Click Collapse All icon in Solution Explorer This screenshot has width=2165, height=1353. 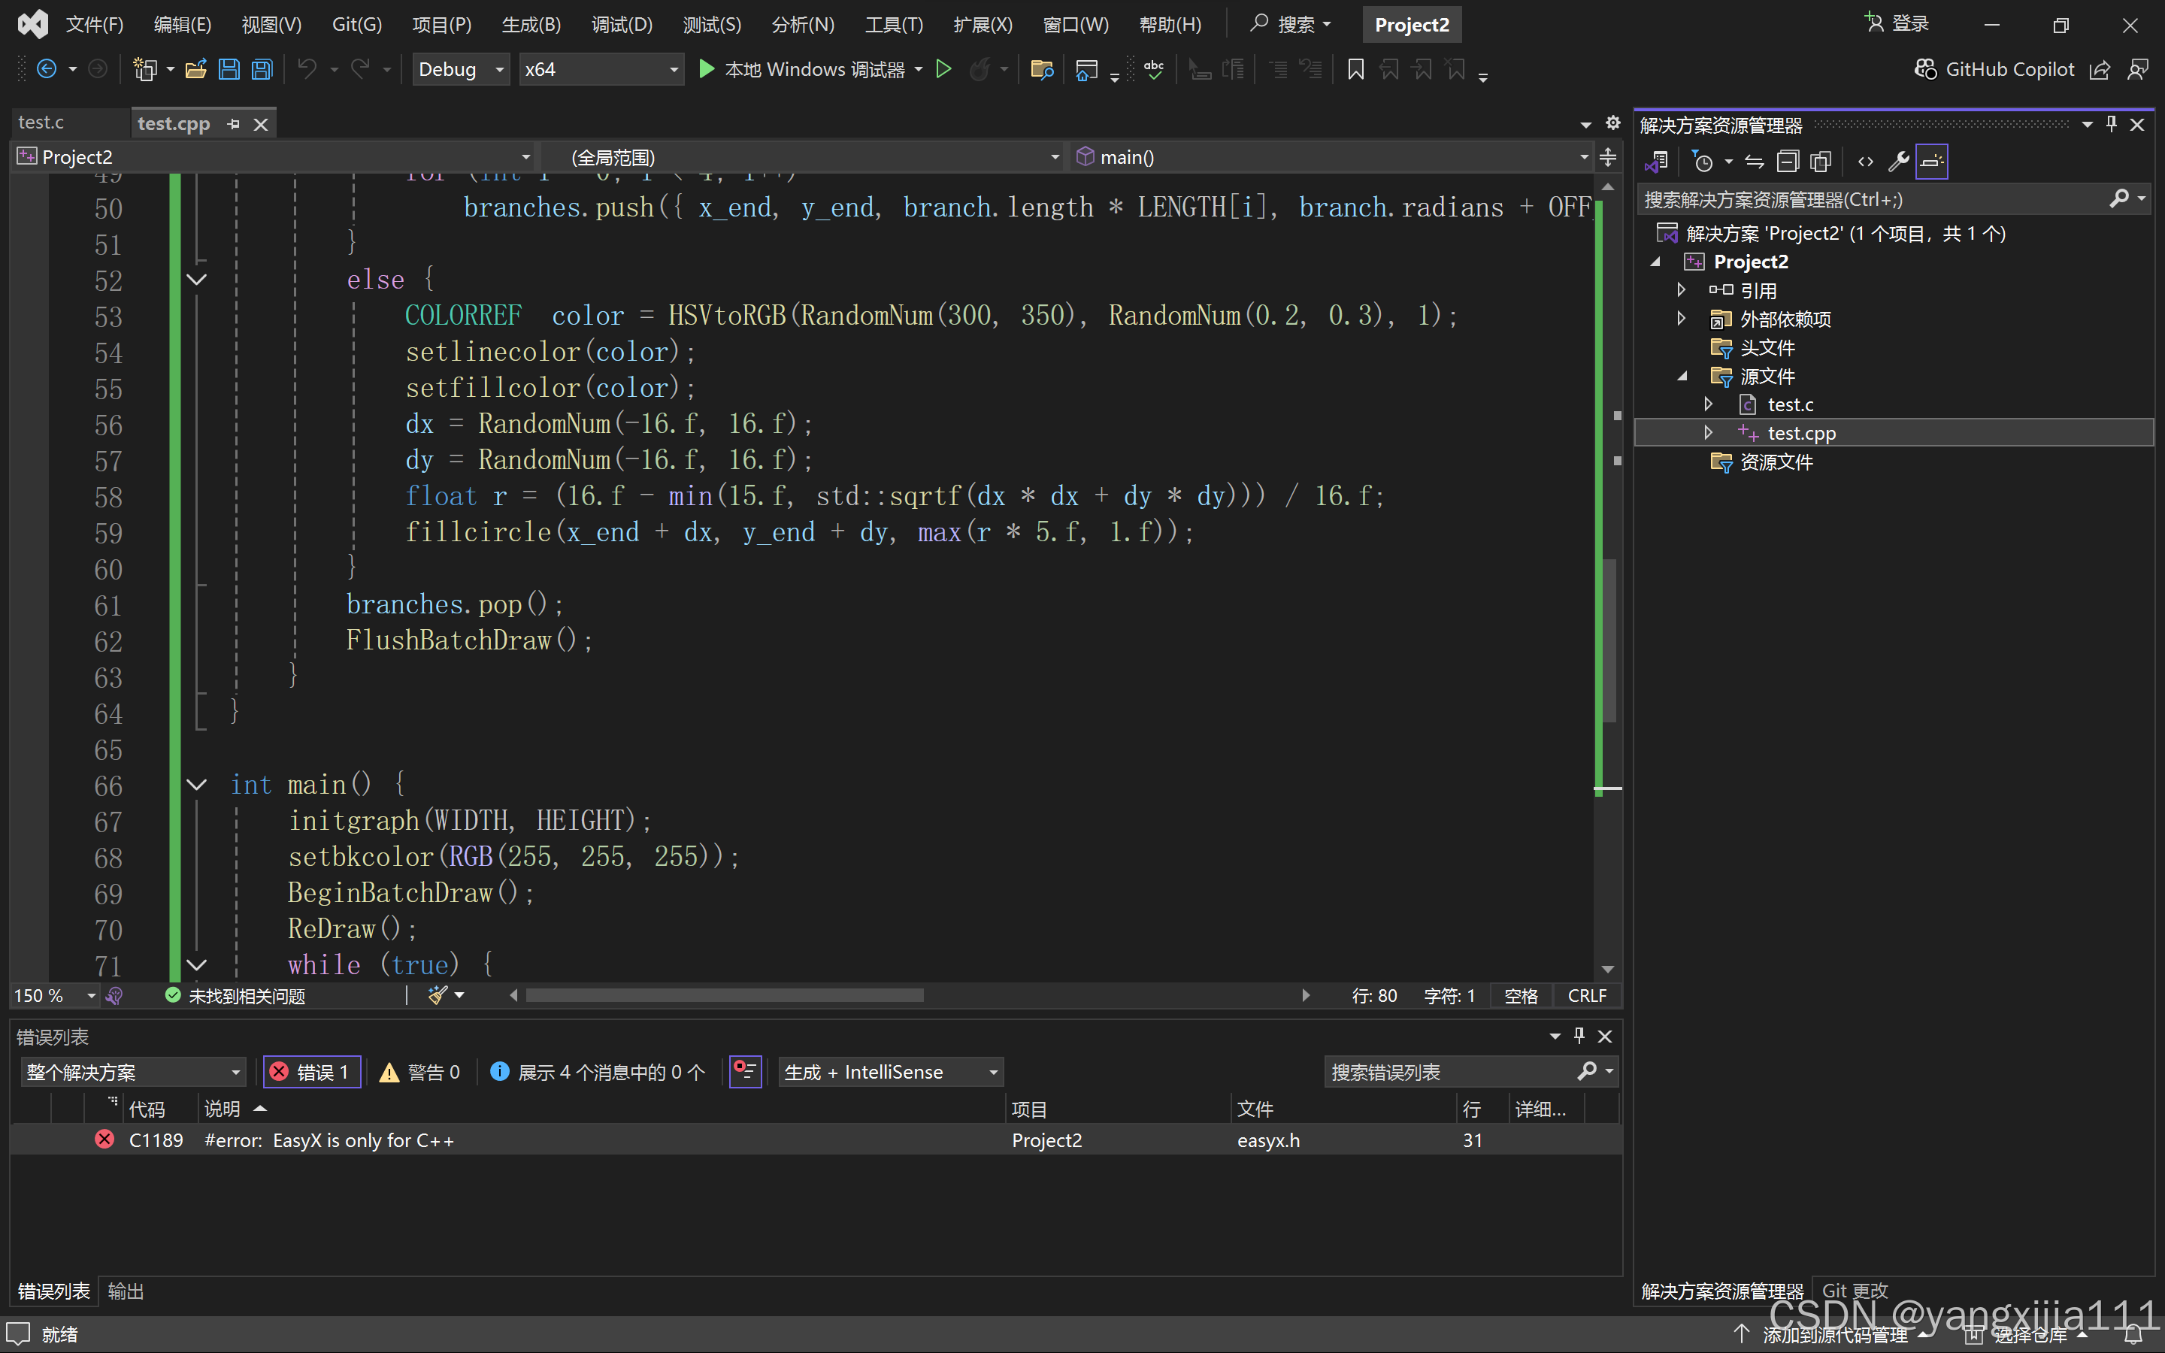(1788, 162)
